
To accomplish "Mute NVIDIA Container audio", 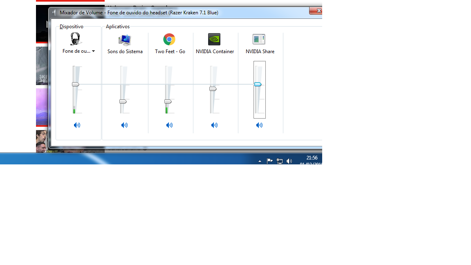I will pyautogui.click(x=214, y=125).
